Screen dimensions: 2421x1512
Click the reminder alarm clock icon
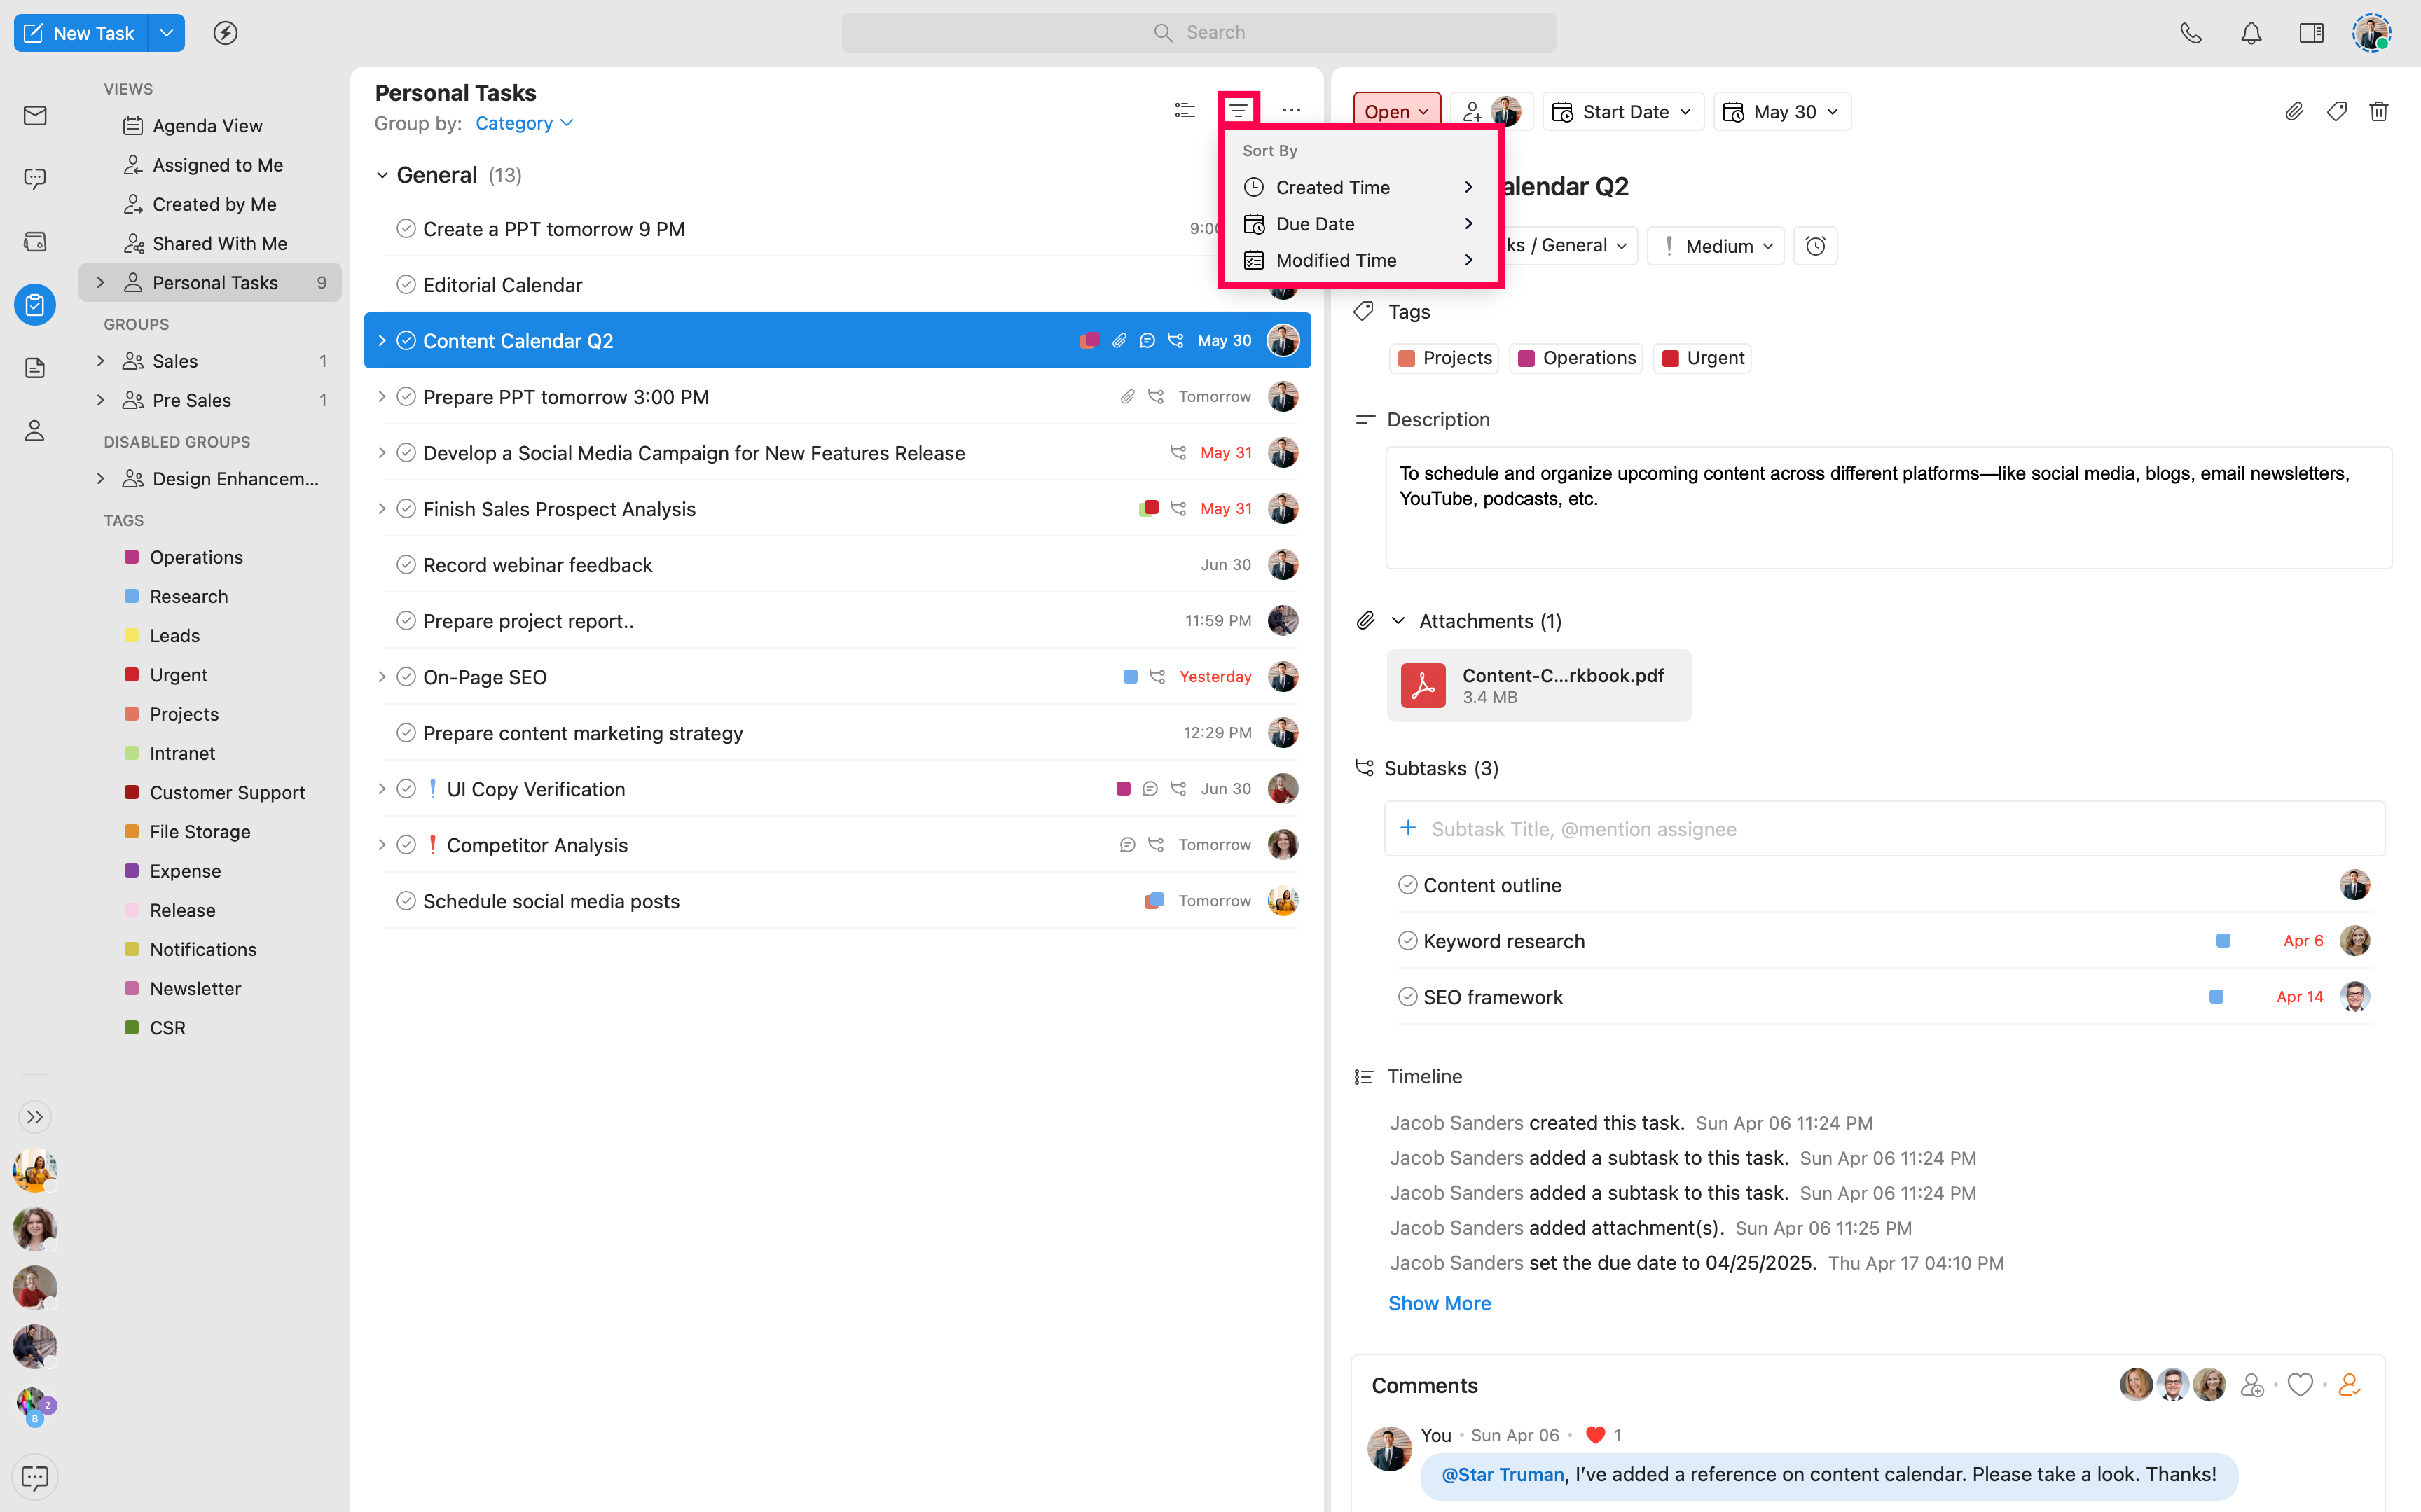pos(1815,246)
